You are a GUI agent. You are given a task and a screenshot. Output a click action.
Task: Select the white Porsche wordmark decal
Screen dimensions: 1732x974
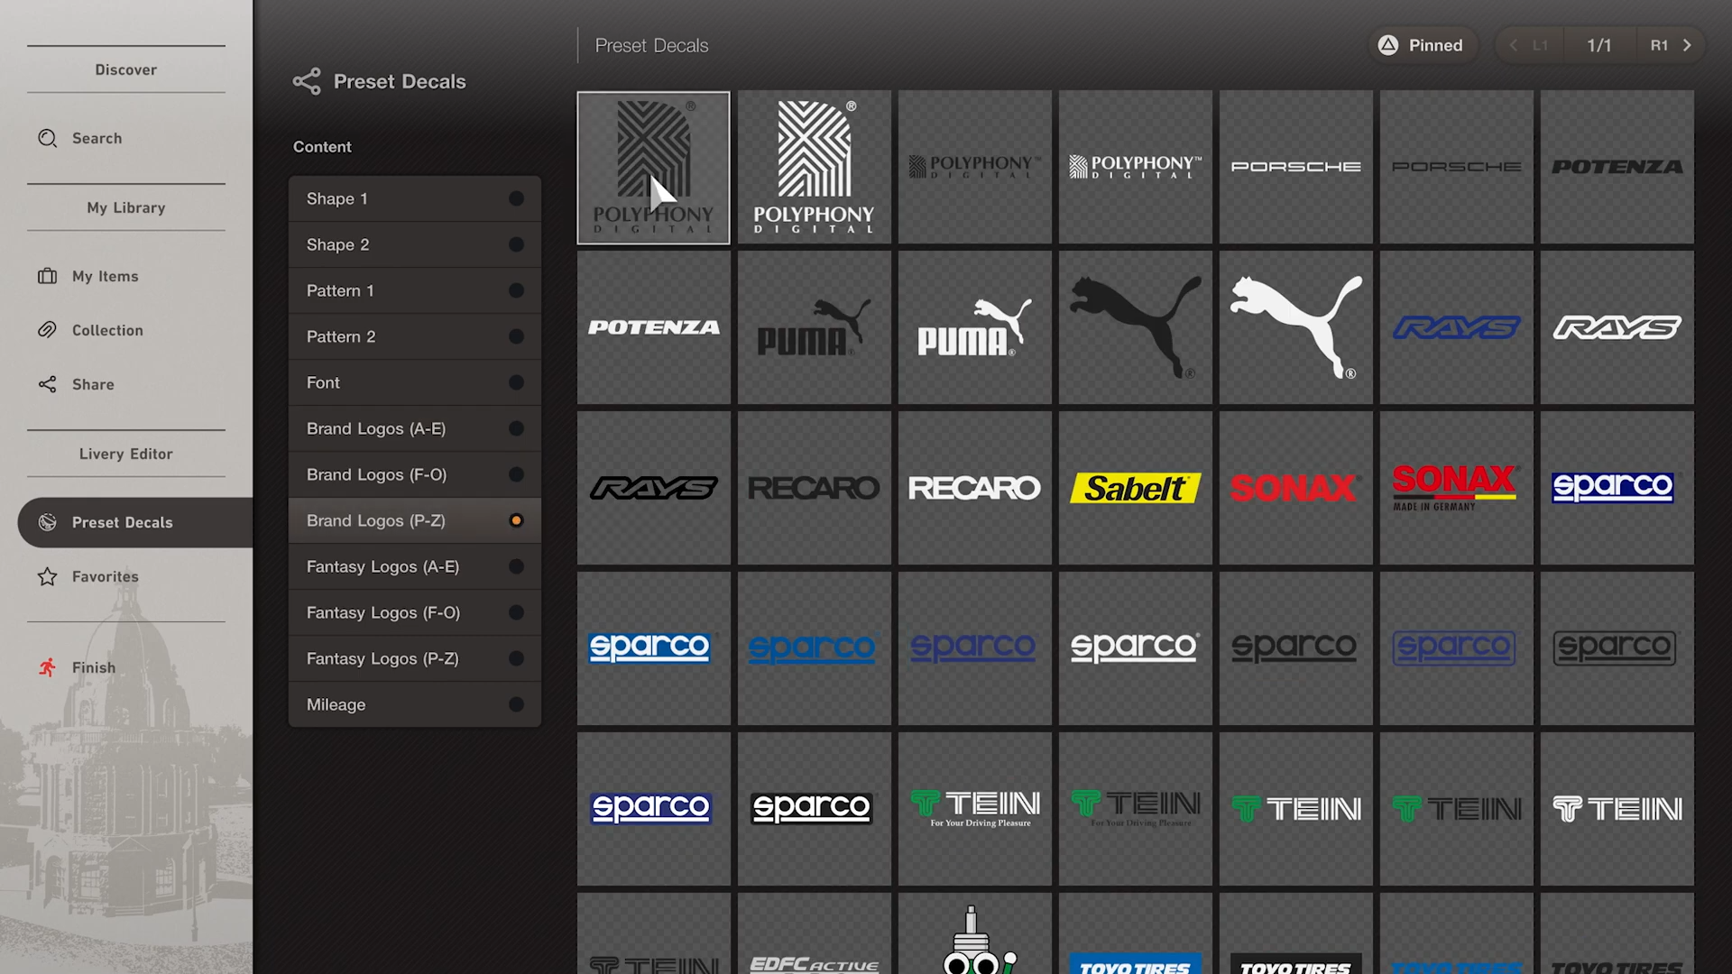(x=1296, y=167)
